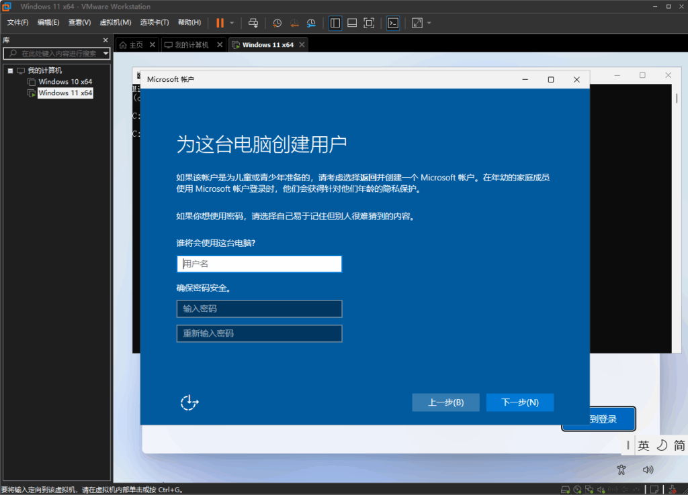
Task: Close the 库 library panel
Action: [x=105, y=40]
